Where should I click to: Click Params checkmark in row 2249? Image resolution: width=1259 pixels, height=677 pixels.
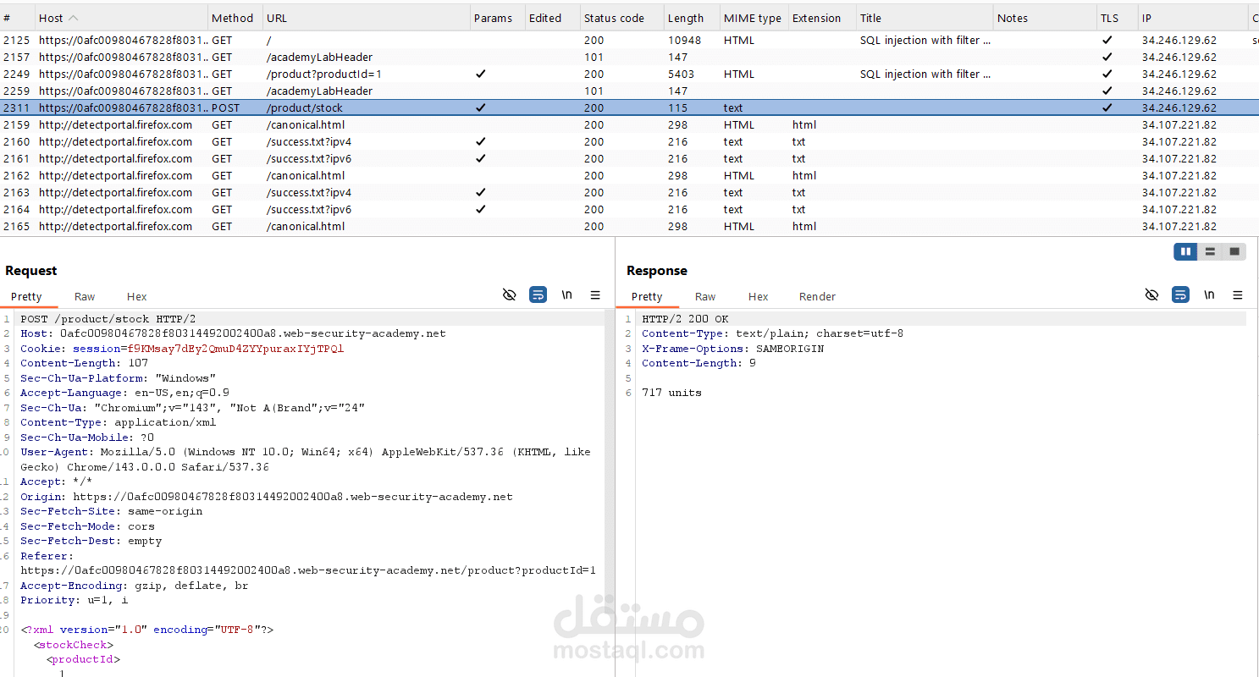click(x=480, y=74)
